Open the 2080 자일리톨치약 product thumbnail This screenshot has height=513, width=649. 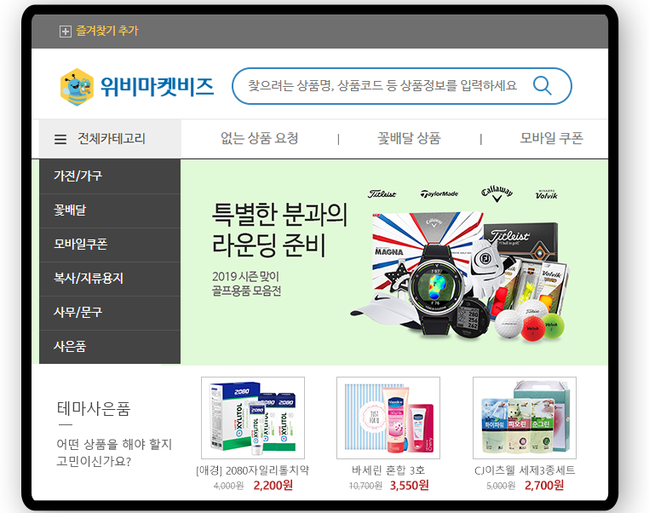point(253,418)
